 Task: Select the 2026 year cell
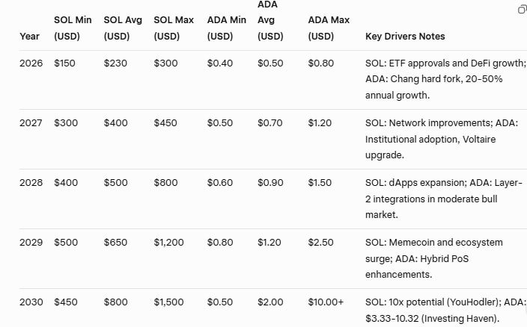(31, 63)
